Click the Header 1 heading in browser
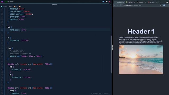Screen dimensions: 169x95 [x=141, y=31]
